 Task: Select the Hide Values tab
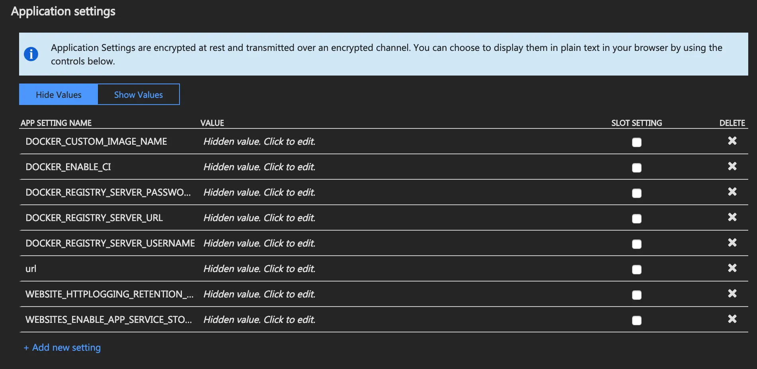tap(59, 95)
